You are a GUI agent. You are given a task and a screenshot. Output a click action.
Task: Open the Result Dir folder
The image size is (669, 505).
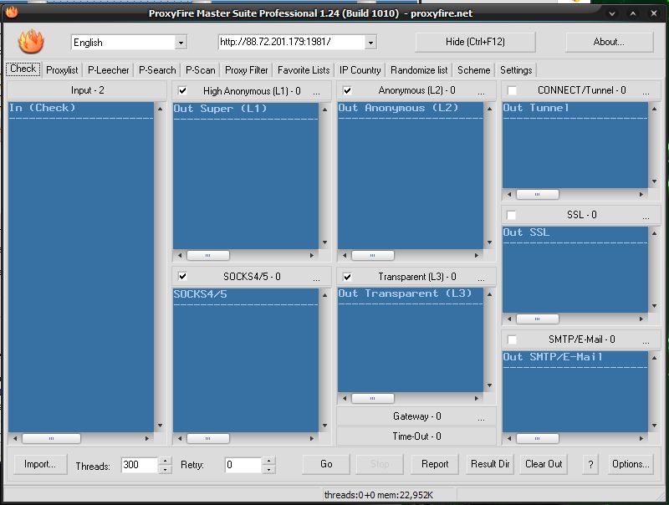coord(490,464)
